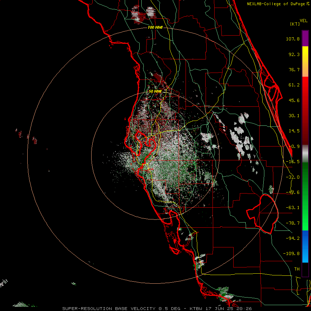
Task: Click the NEXLAB-College of DuPage watermark text
Action: pyautogui.click(x=278, y=4)
